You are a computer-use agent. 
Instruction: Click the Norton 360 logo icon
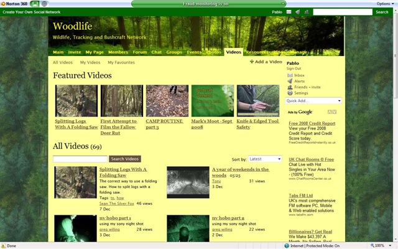tap(3, 4)
